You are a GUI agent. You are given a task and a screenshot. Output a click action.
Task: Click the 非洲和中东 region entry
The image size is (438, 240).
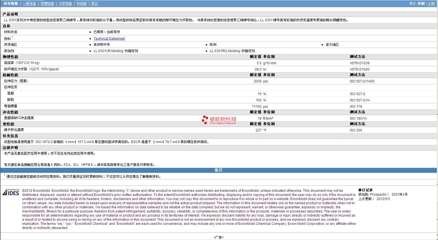click(102, 45)
